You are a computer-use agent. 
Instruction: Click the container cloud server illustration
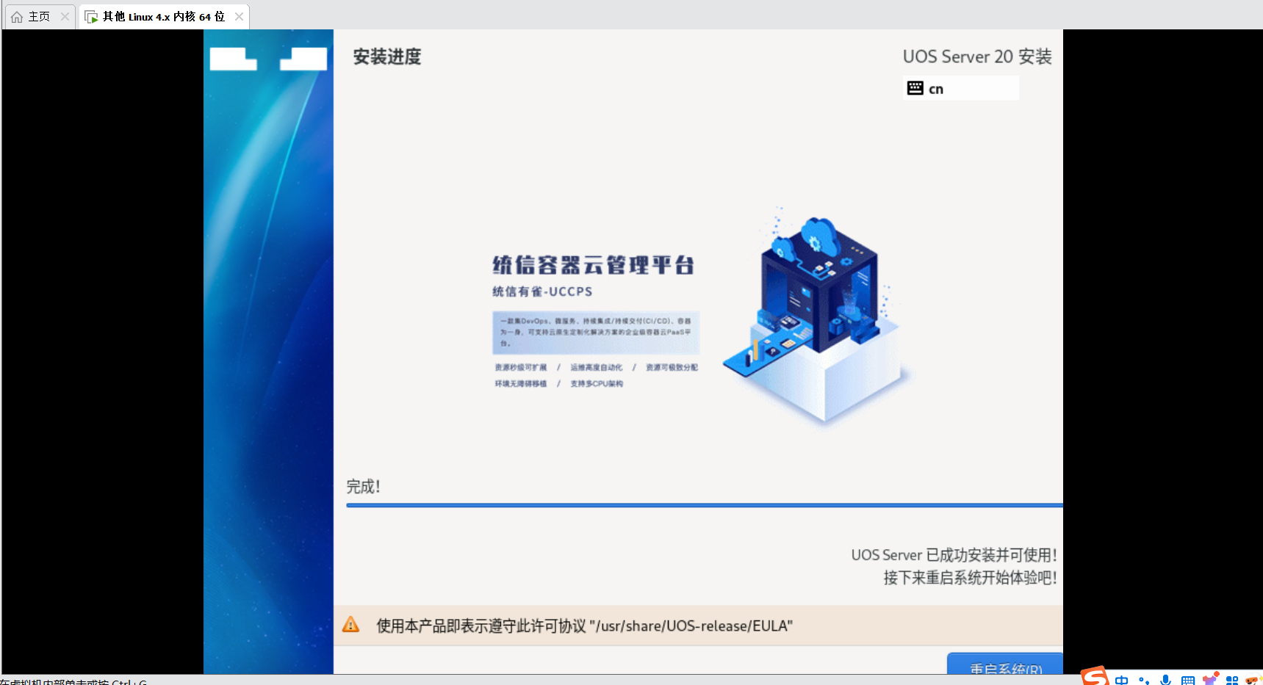[818, 316]
